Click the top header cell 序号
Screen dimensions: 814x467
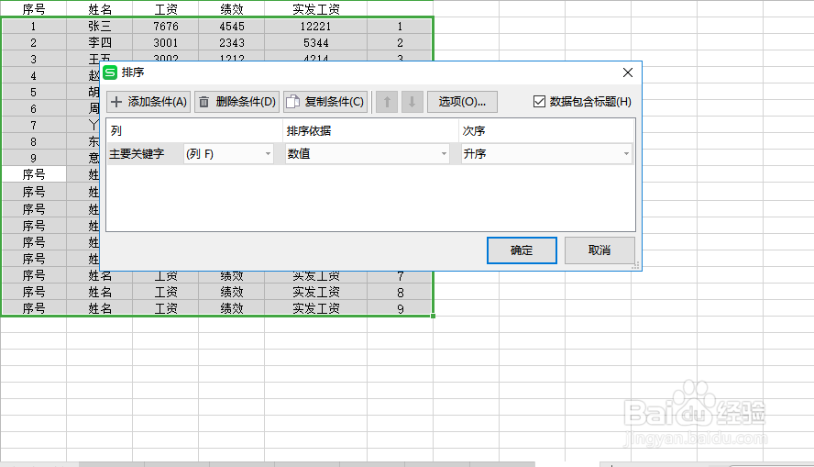pos(34,9)
